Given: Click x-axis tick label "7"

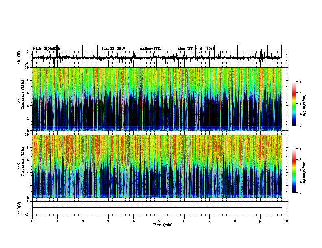Looking at the screenshot, I should pyautogui.click(x=210, y=221).
